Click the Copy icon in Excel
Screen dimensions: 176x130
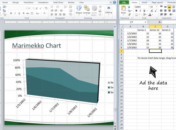click(x=129, y=11)
